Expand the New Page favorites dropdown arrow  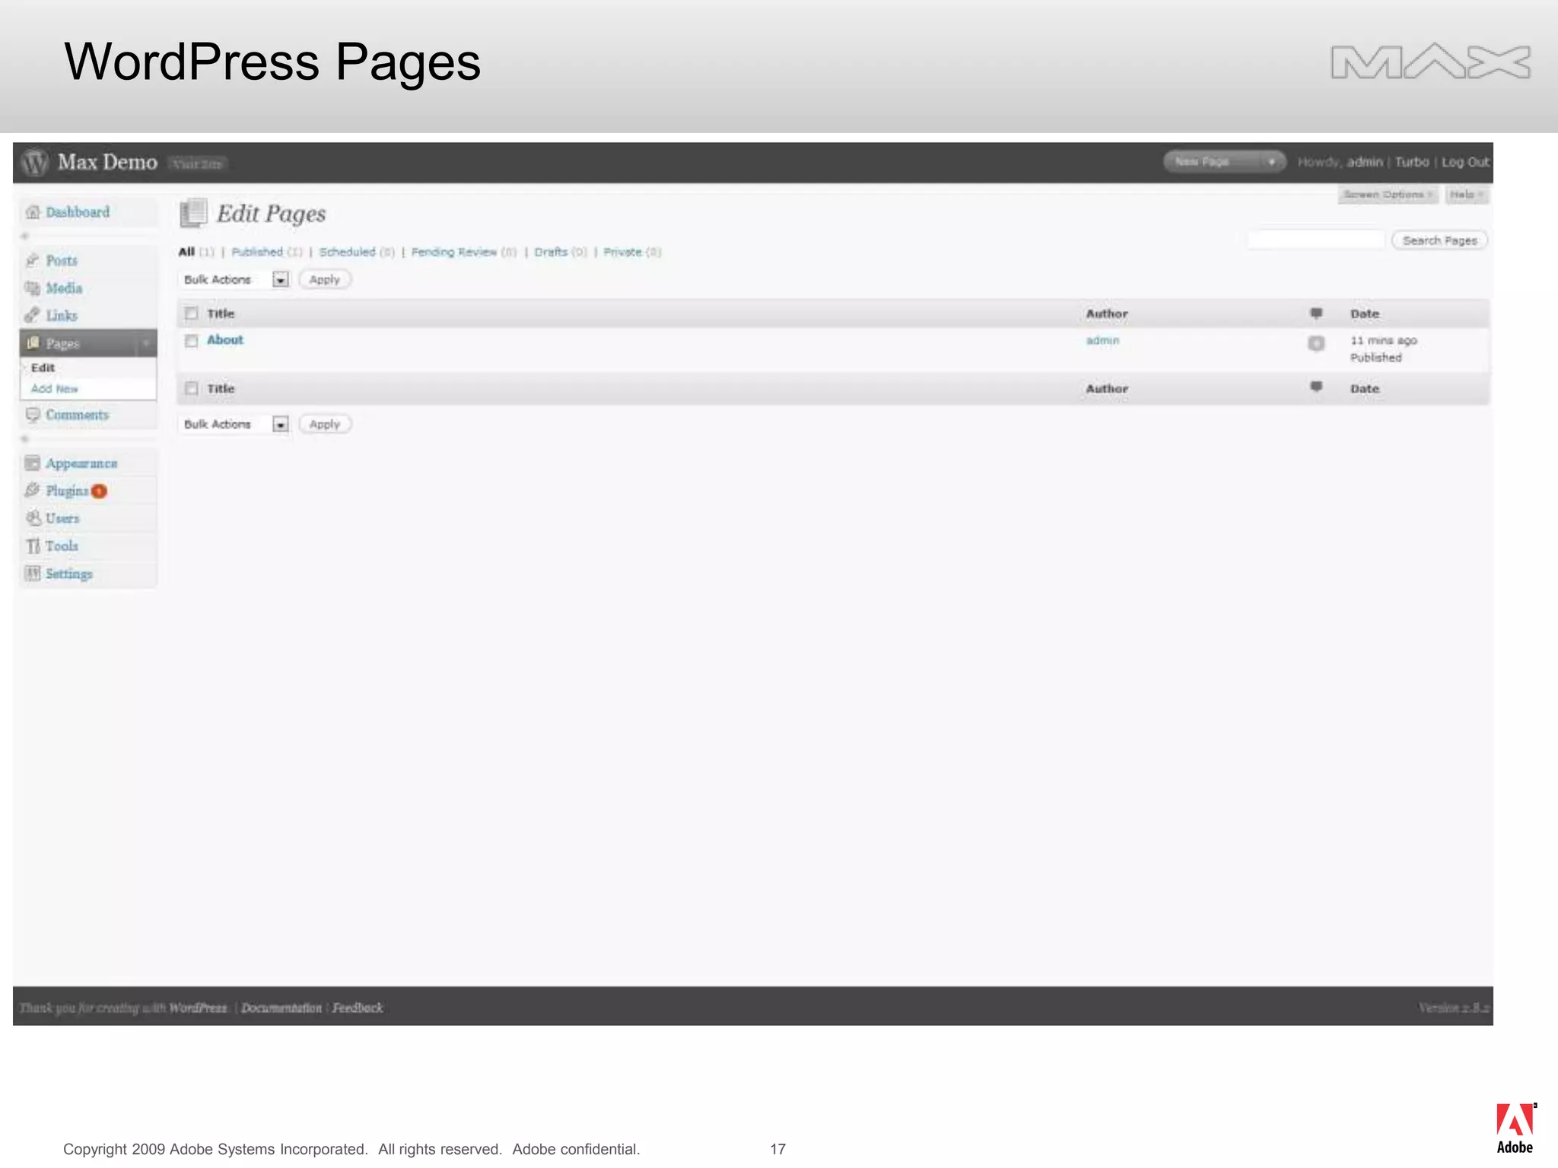click(1271, 162)
